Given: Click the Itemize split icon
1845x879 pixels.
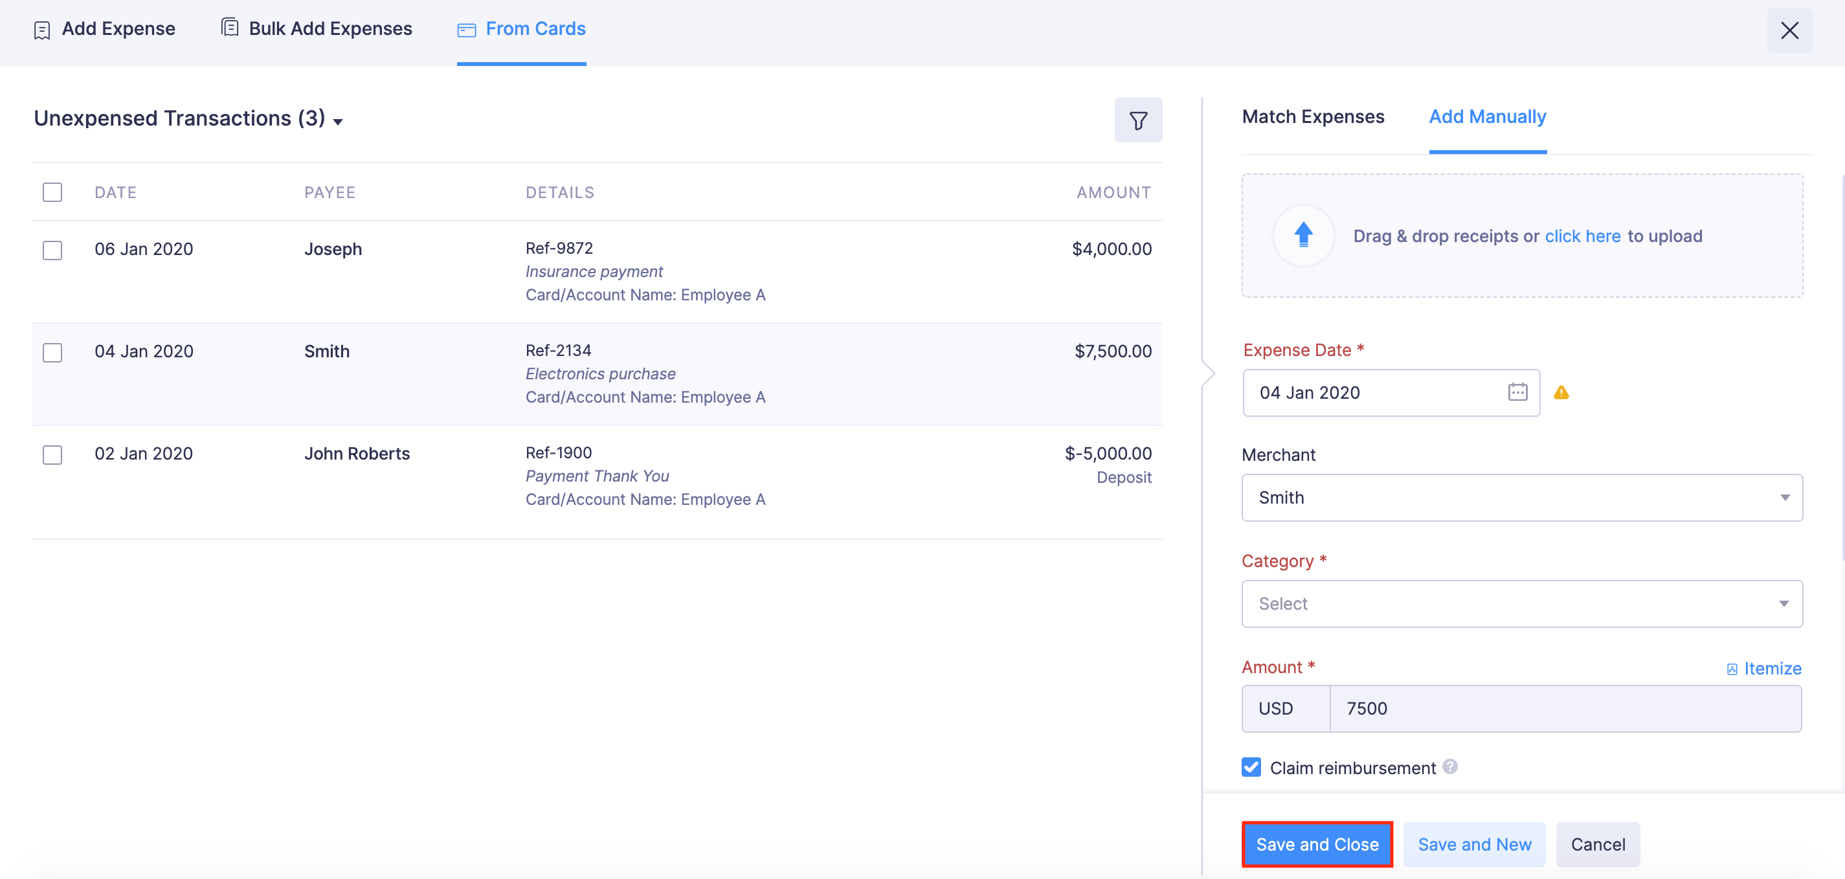Looking at the screenshot, I should 1732,669.
